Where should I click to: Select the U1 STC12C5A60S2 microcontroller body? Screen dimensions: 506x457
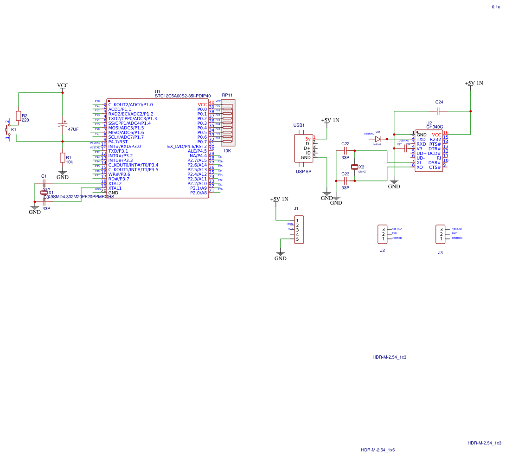pos(158,148)
